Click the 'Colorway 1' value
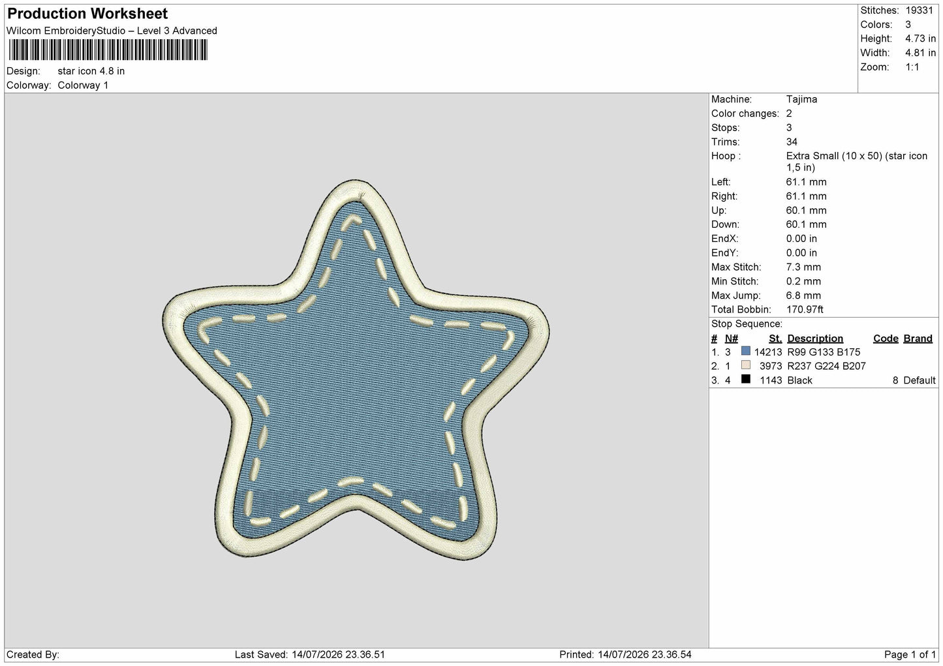Screen dimensions: 943x666 [83, 85]
